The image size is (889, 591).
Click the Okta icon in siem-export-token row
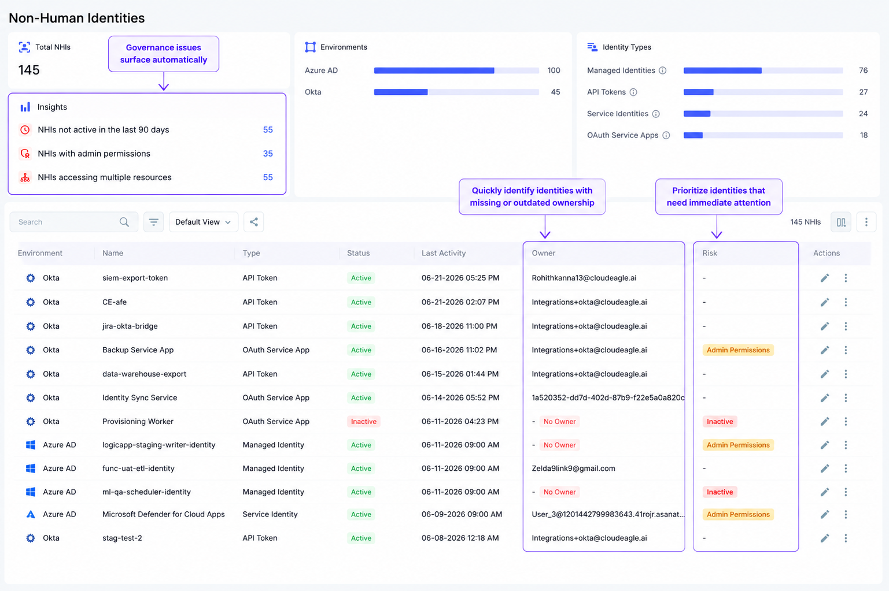31,278
